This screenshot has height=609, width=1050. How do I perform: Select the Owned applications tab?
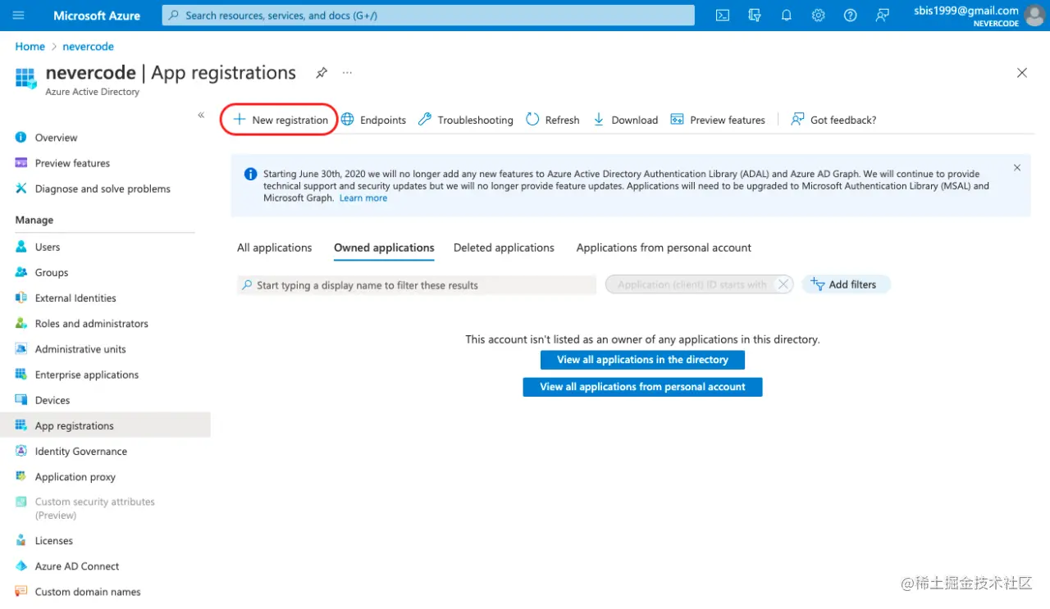click(384, 248)
